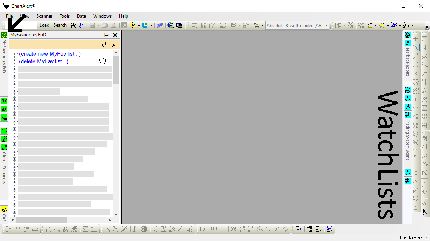This screenshot has width=430, height=241.
Task: Open the CASL sidebar icon
Action: pyautogui.click(x=4, y=209)
